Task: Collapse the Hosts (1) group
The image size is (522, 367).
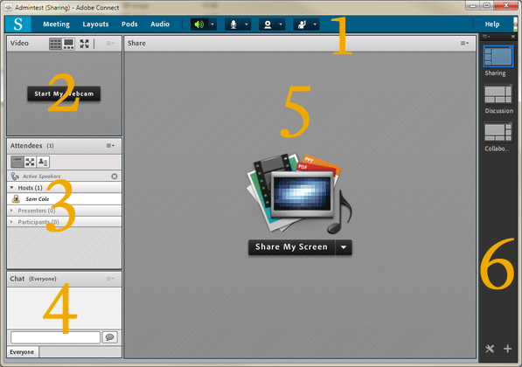Action: (12, 188)
